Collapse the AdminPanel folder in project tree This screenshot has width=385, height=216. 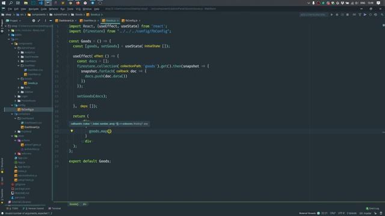[15, 48]
